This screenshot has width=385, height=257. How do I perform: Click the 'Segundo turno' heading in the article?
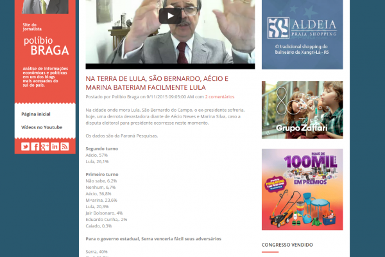click(x=103, y=148)
